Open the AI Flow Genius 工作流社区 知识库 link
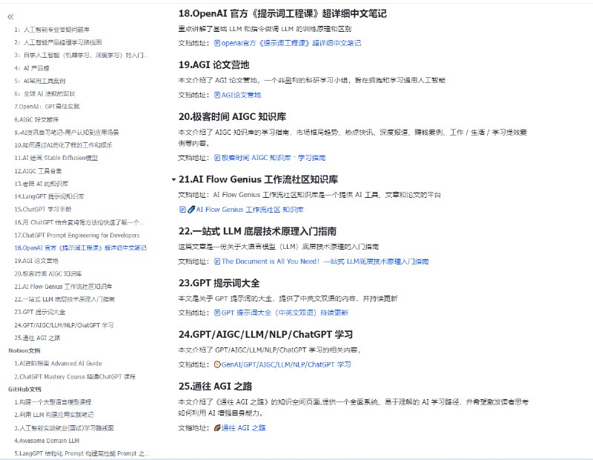The image size is (593, 460). tap(250, 210)
